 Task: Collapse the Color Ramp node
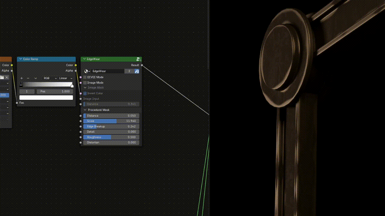coord(20,59)
